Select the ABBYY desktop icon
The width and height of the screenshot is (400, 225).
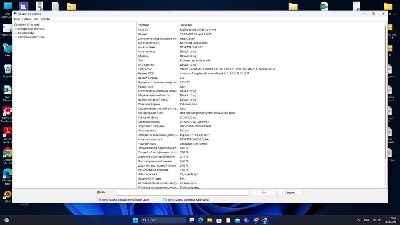[6, 115]
